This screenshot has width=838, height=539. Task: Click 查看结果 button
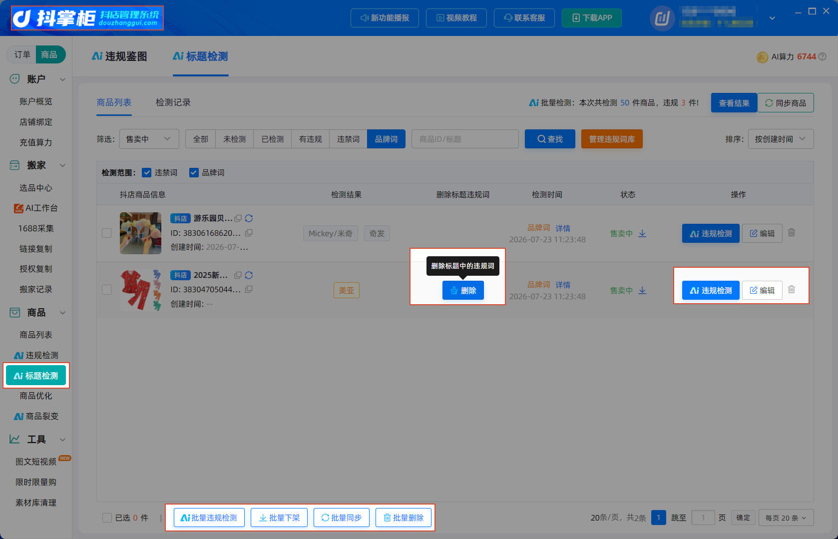(x=734, y=103)
